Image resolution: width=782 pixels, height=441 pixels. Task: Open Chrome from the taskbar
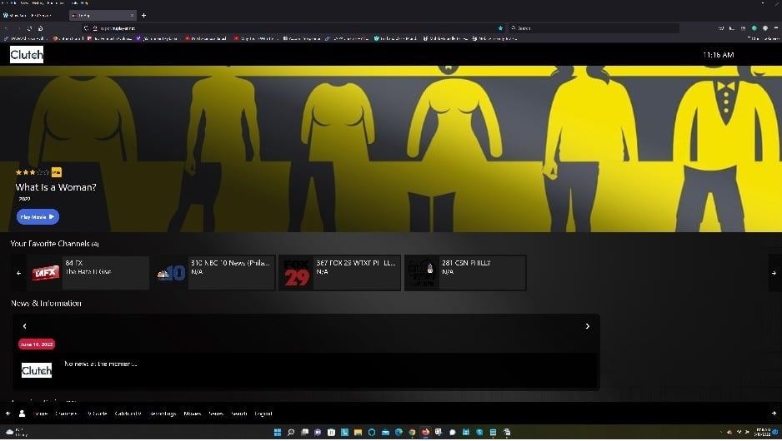(x=412, y=433)
